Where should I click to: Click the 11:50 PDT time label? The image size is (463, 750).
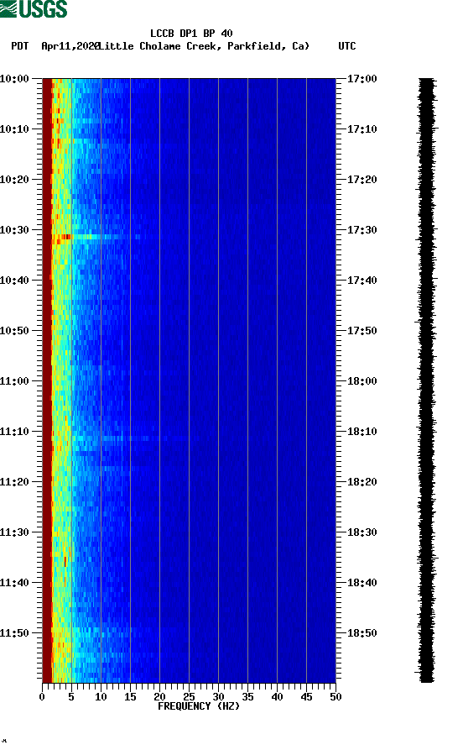click(14, 632)
